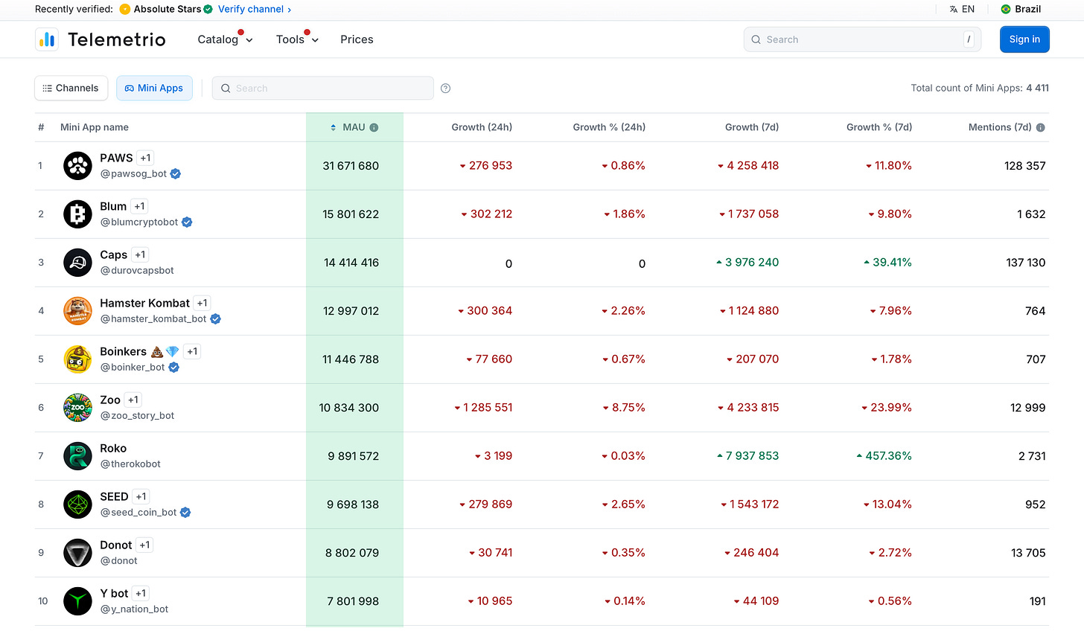Open the Boinkers app avatar
Viewport: 1084px width, 631px height.
(x=77, y=359)
